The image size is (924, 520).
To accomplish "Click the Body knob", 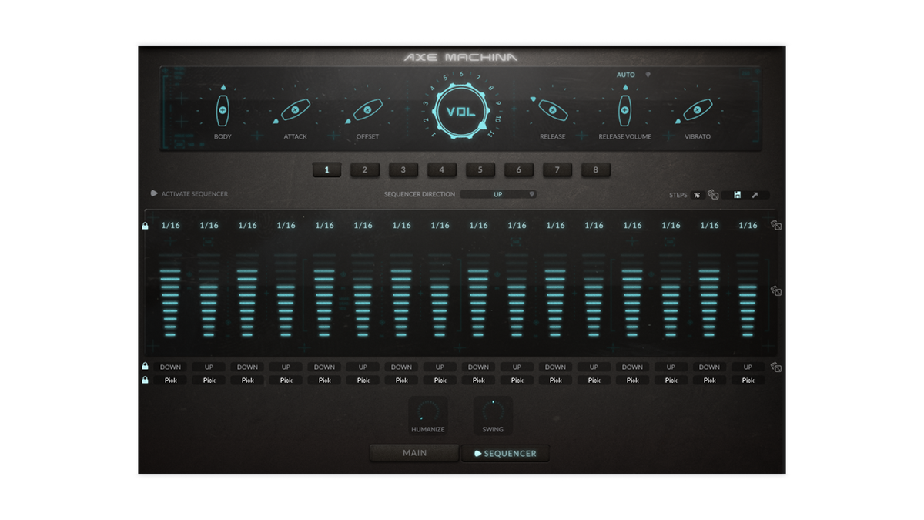I will pyautogui.click(x=223, y=111).
